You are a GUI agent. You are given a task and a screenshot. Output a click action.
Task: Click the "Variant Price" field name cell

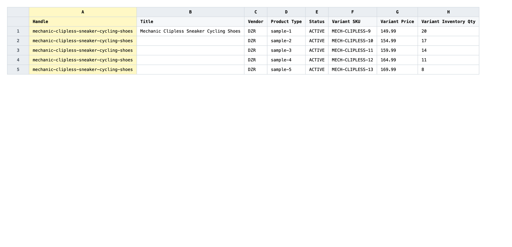397,22
